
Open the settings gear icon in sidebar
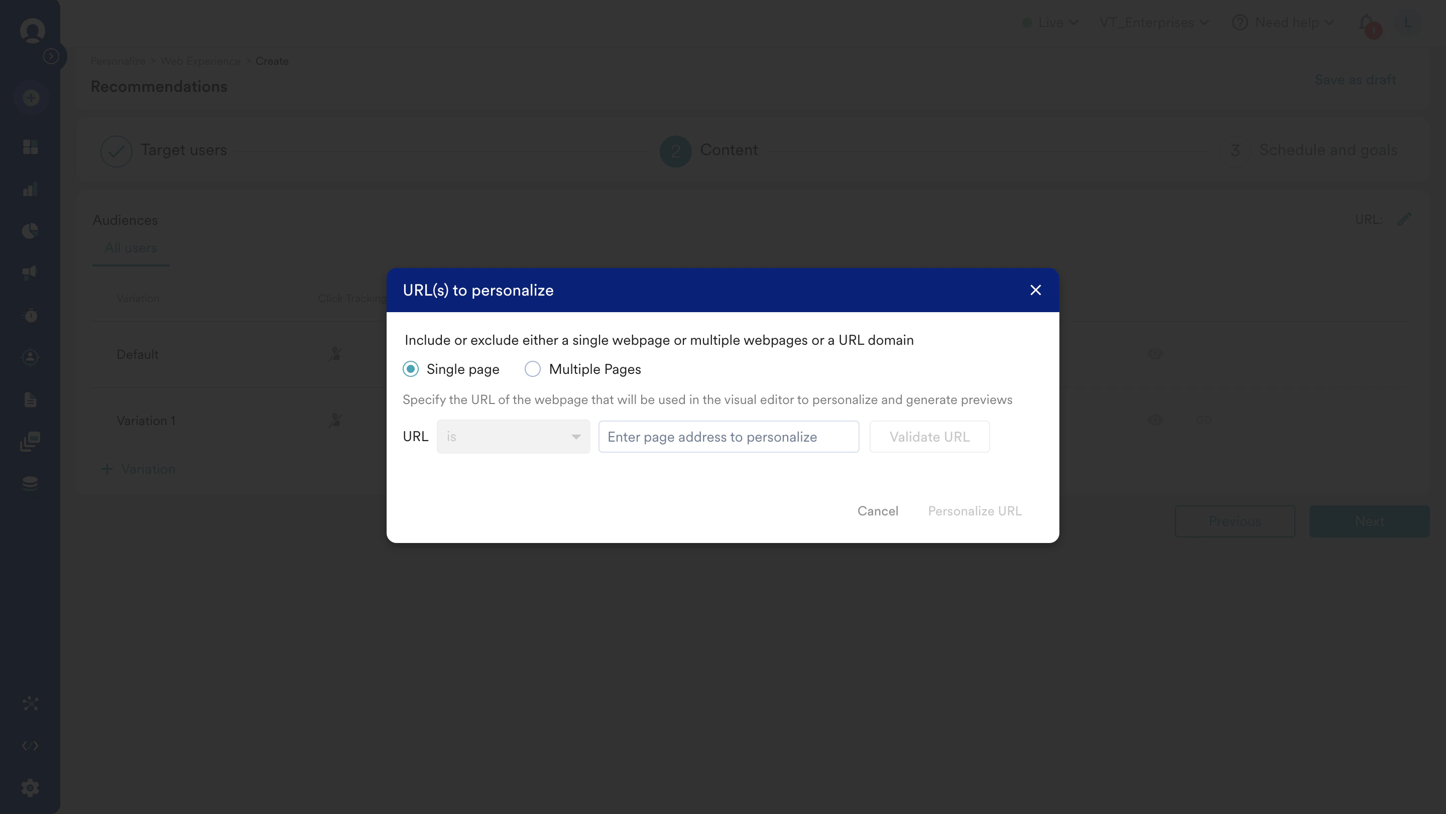pos(30,787)
